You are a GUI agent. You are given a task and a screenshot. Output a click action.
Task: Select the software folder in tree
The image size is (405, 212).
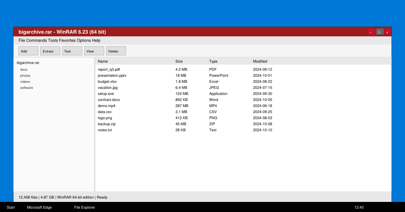click(x=27, y=88)
